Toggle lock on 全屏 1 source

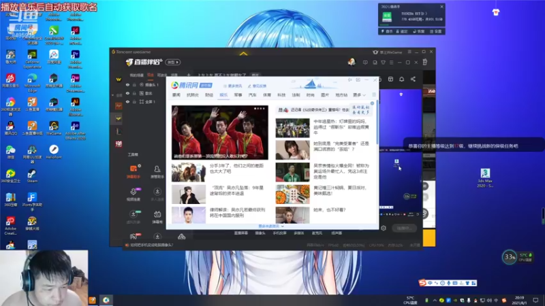134,101
